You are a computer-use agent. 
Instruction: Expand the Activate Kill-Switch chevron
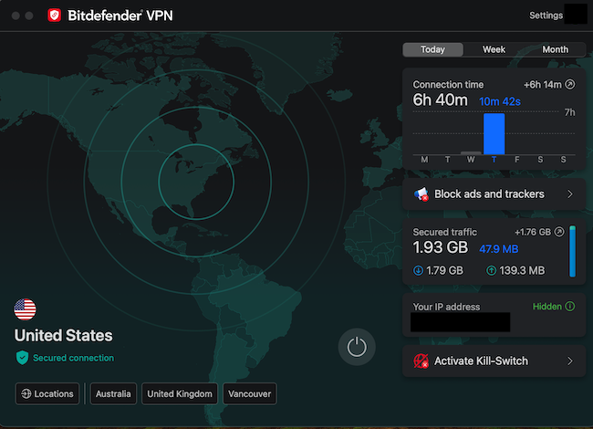point(570,361)
